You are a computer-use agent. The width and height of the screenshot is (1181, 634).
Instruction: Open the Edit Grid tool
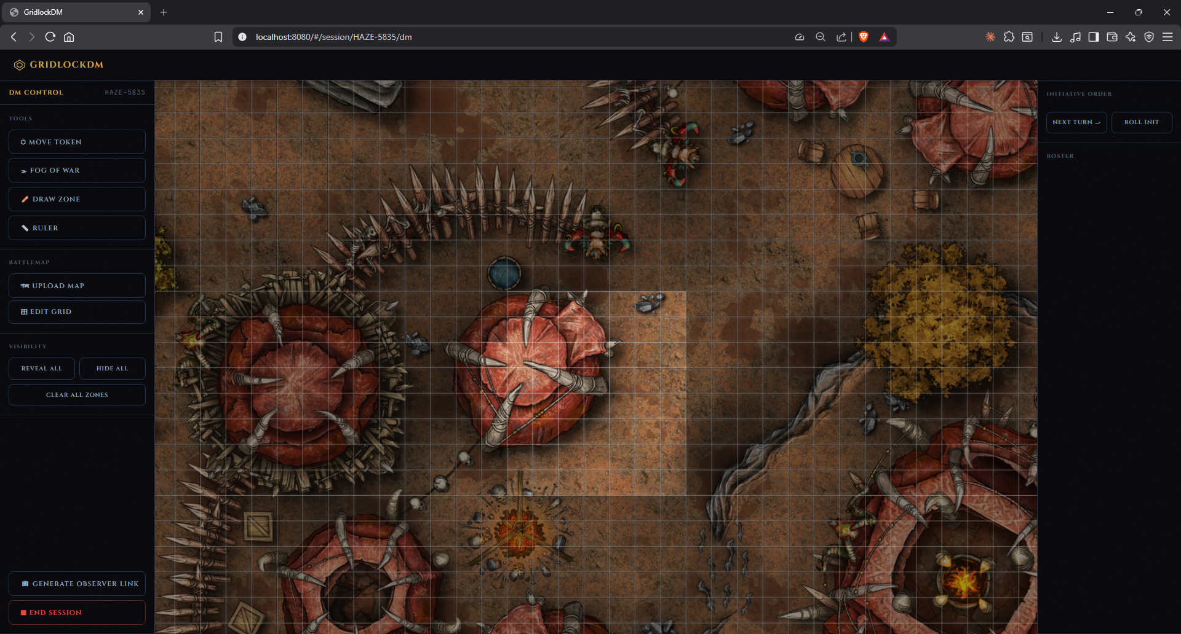(76, 311)
